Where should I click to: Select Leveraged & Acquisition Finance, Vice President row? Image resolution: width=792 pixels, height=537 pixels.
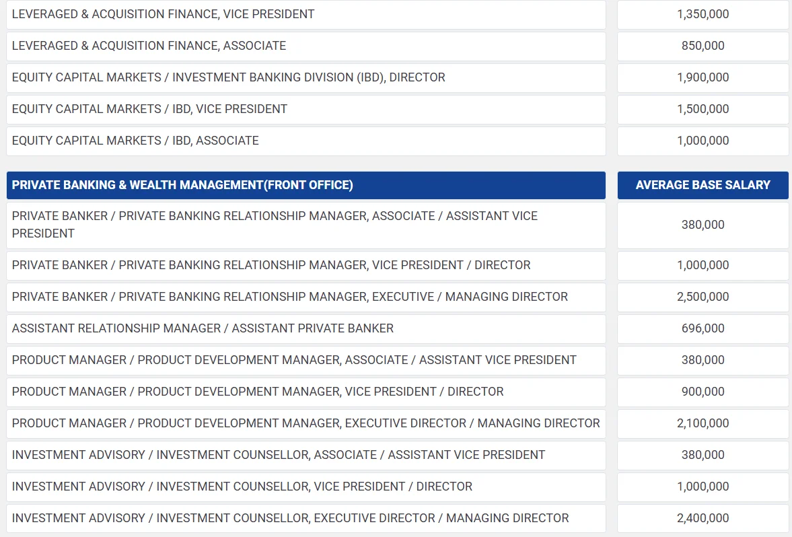tap(305, 14)
